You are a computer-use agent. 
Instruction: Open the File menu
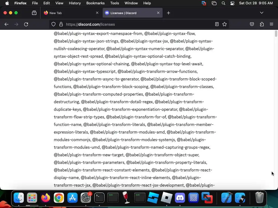(x=35, y=3)
